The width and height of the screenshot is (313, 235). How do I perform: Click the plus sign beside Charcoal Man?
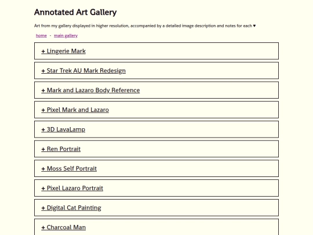pyautogui.click(x=43, y=227)
